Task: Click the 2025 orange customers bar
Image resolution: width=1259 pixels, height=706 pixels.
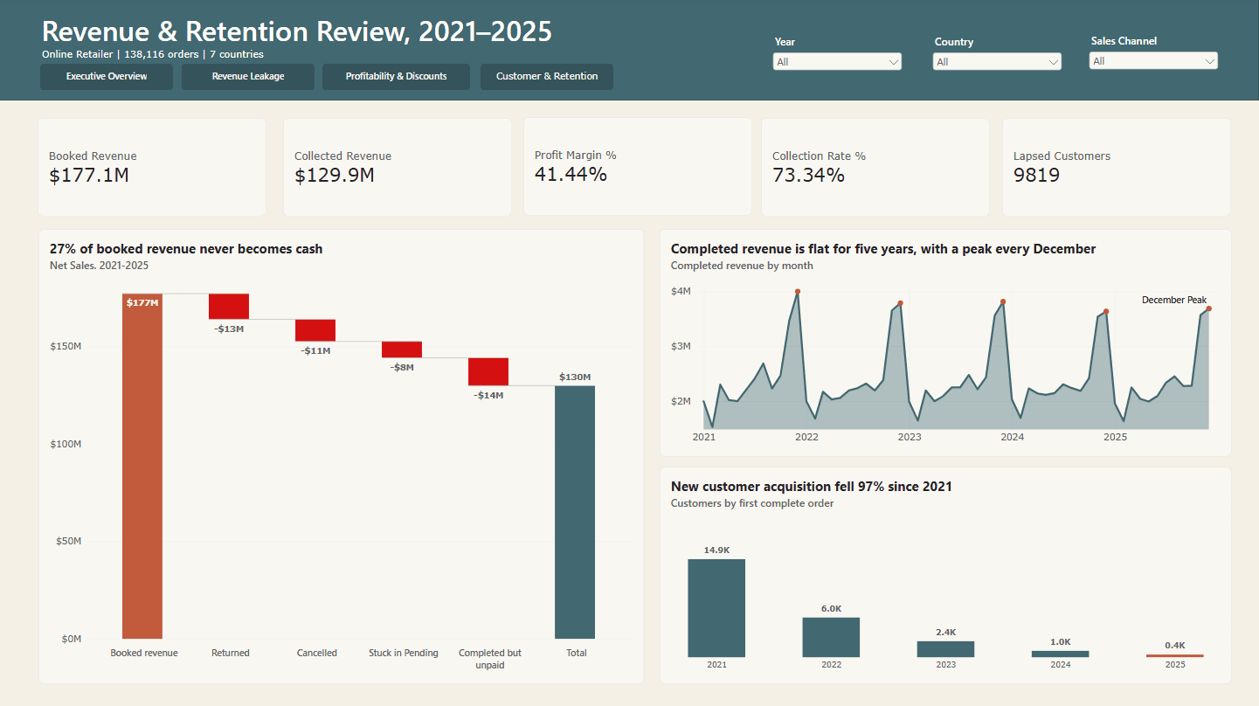Action: (x=1175, y=655)
